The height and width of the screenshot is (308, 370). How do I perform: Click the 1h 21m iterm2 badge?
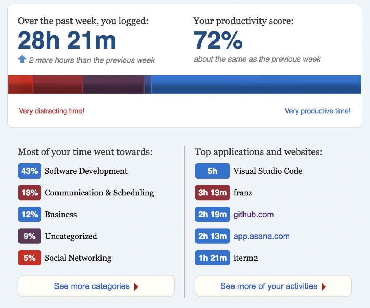coord(212,258)
